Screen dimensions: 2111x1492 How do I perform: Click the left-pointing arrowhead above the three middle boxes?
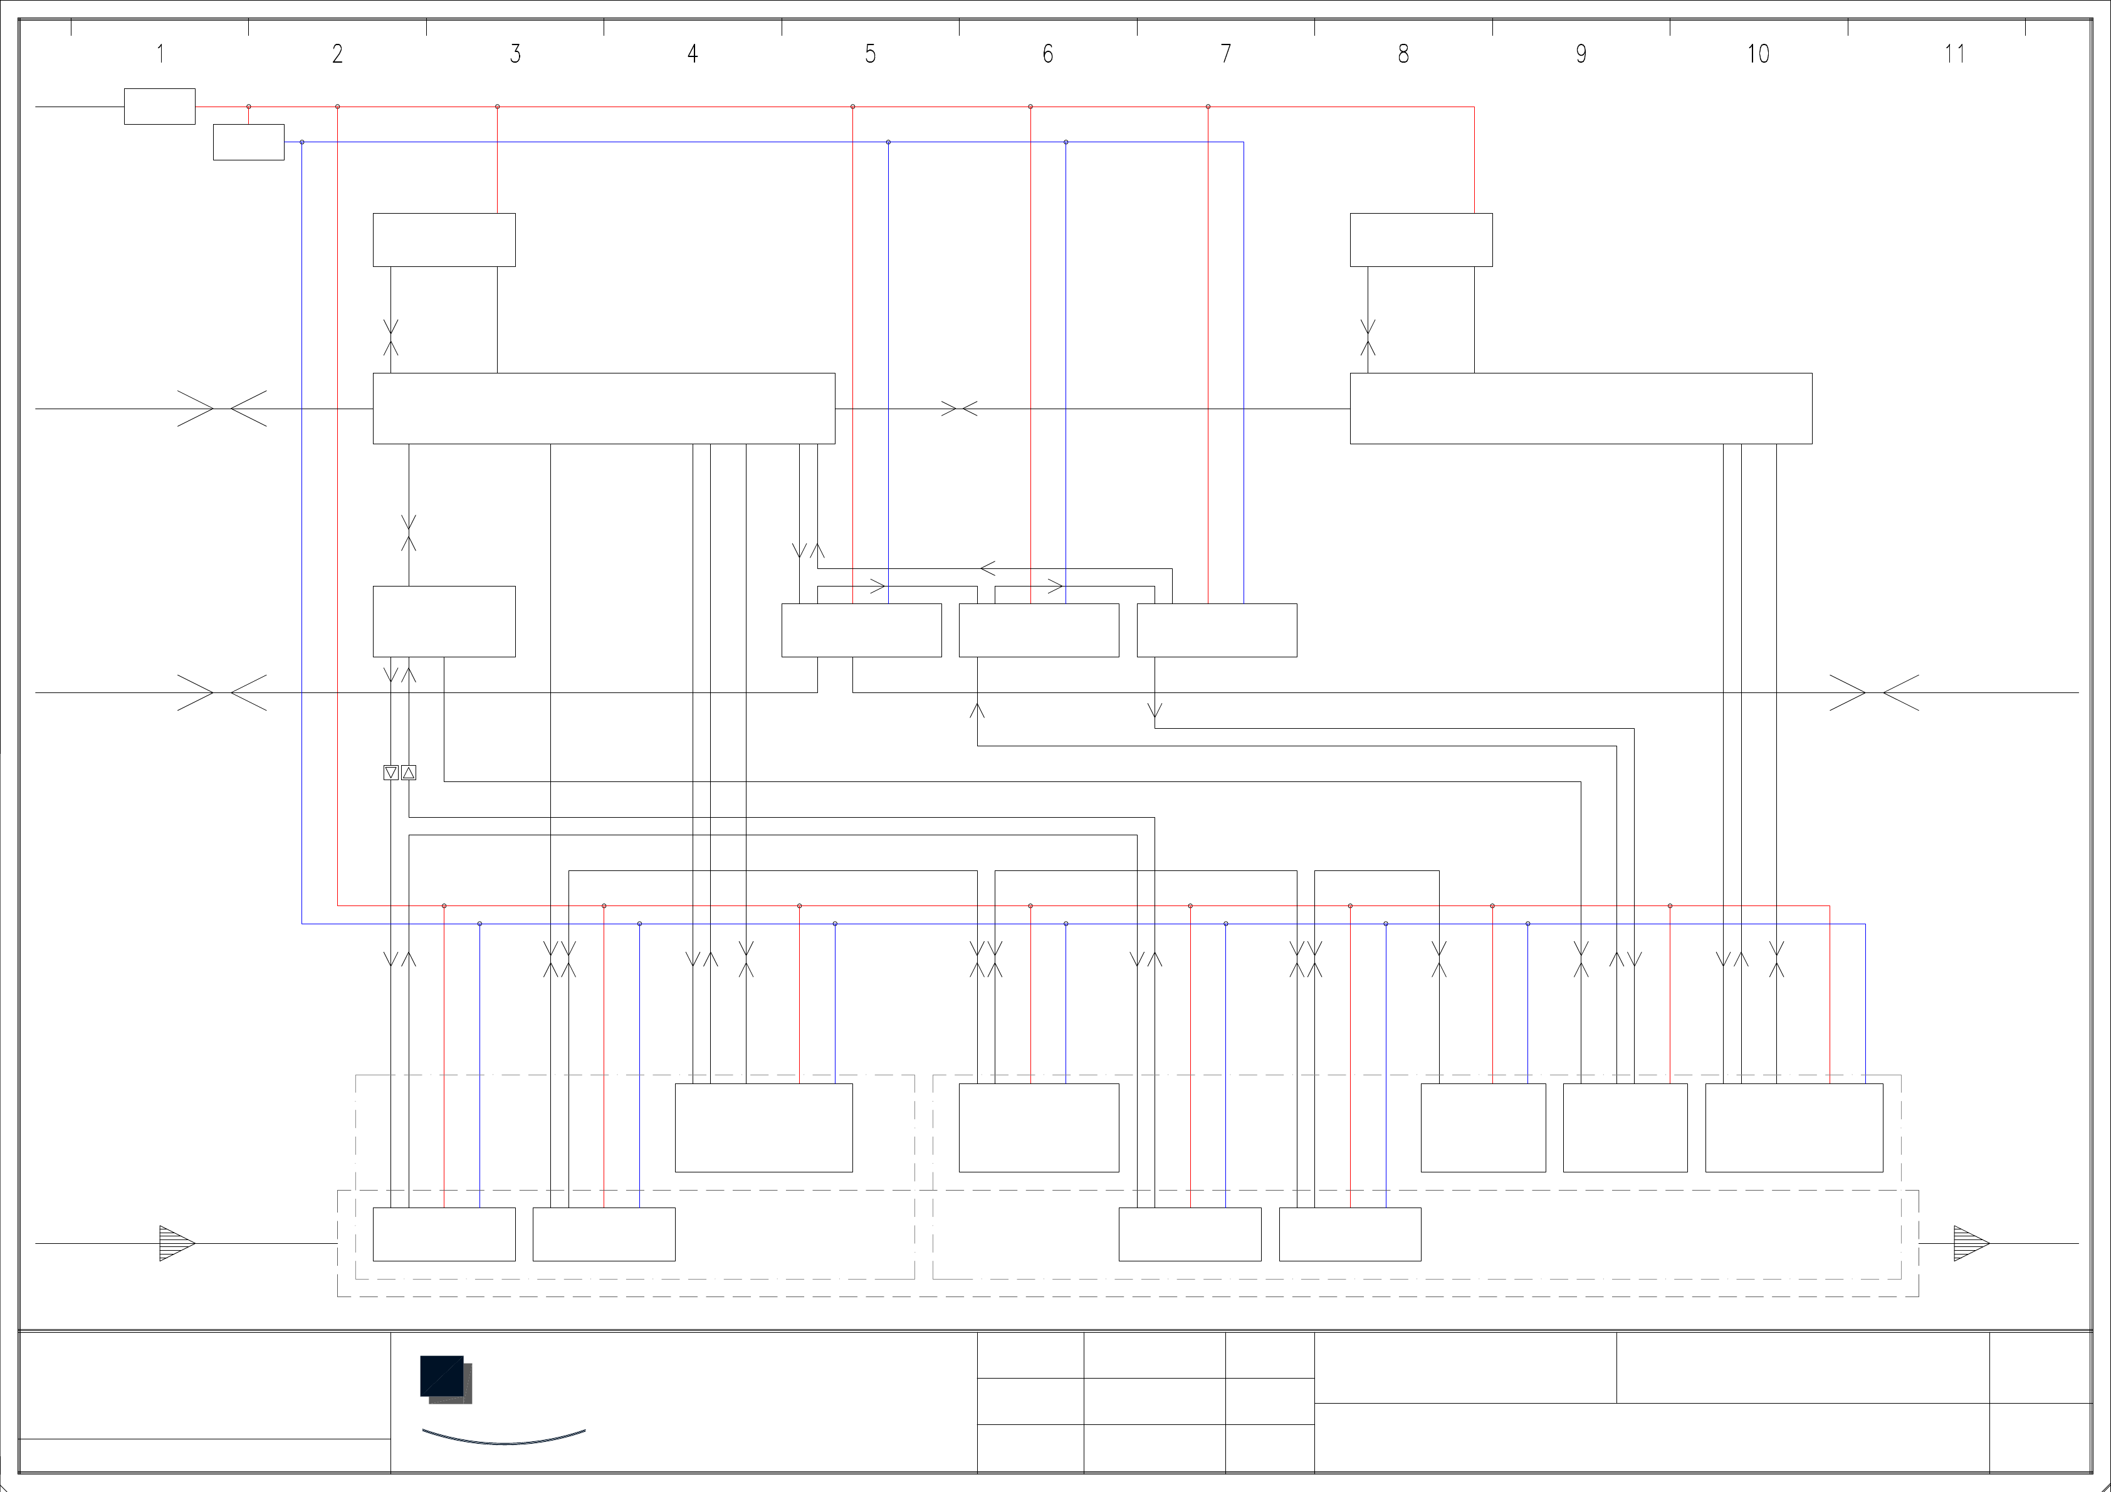[x=987, y=569]
